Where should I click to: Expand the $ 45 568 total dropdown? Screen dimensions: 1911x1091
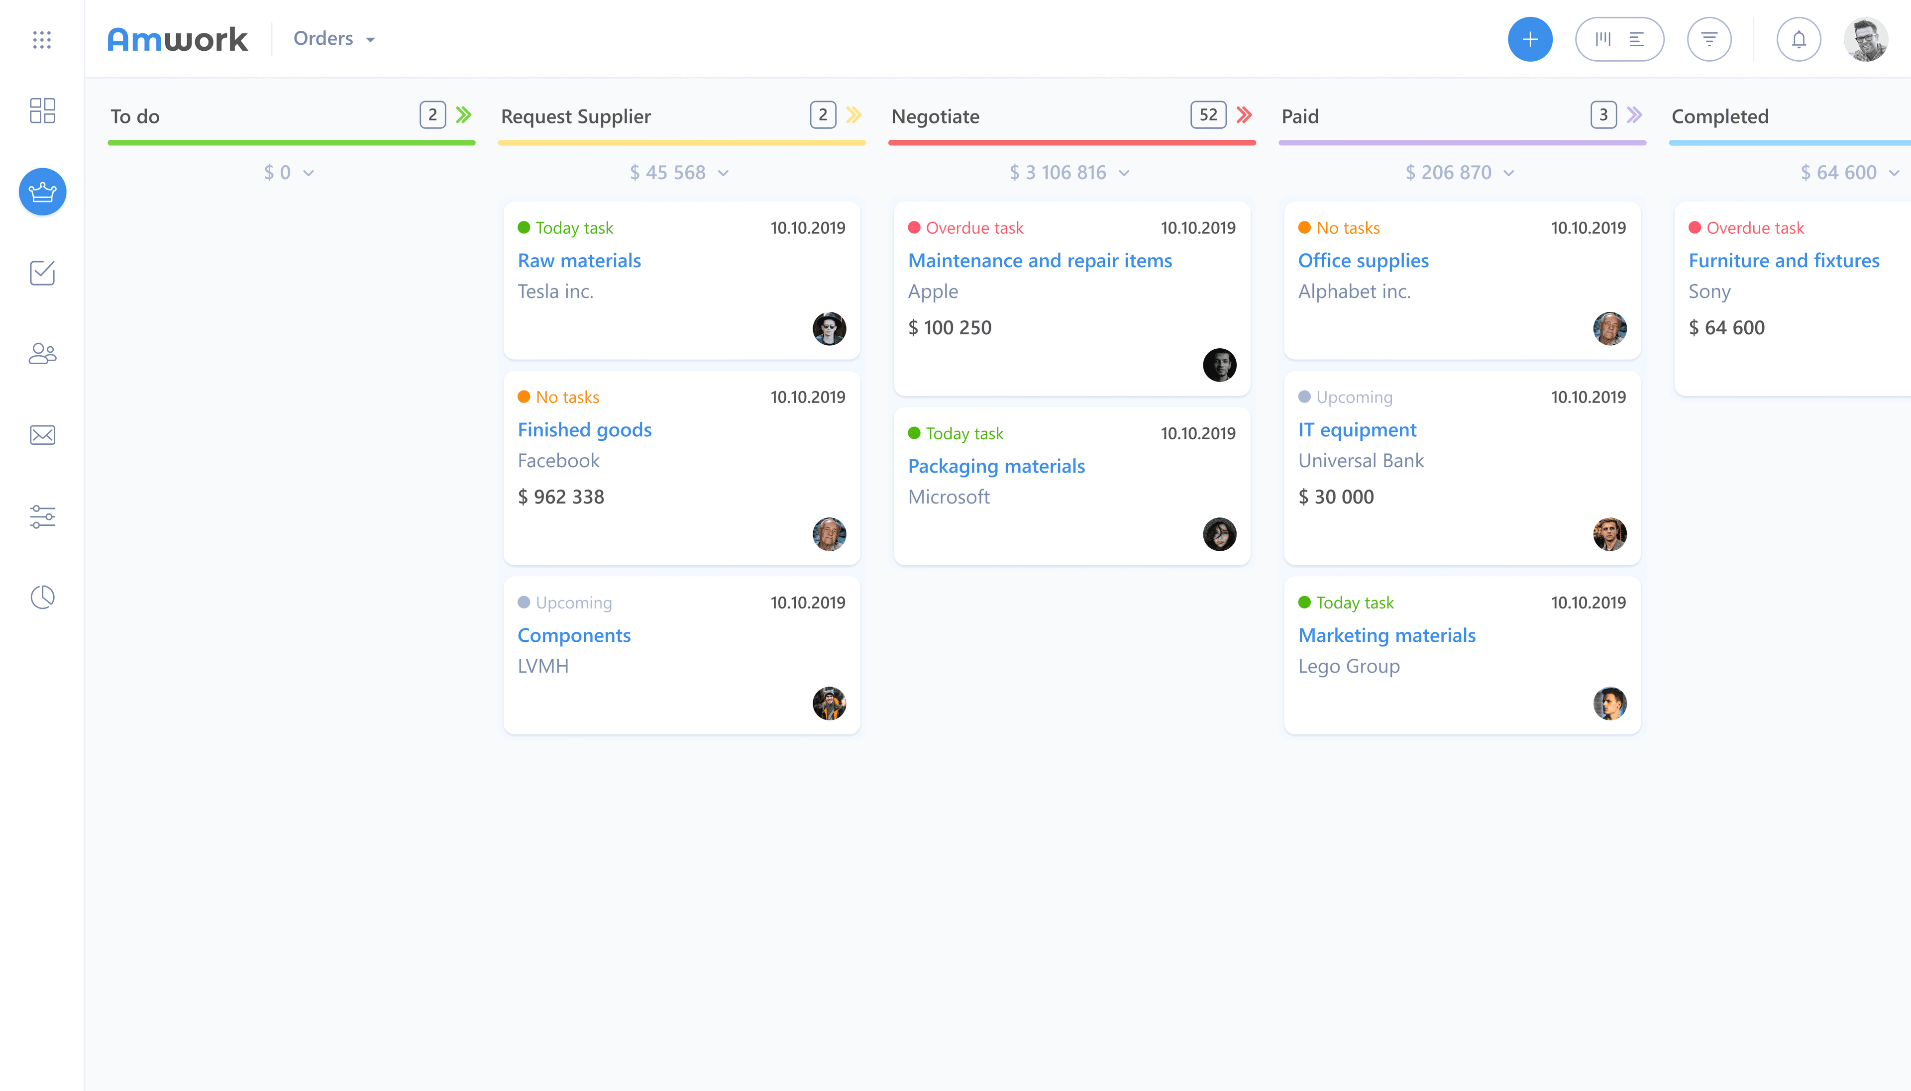coord(679,173)
